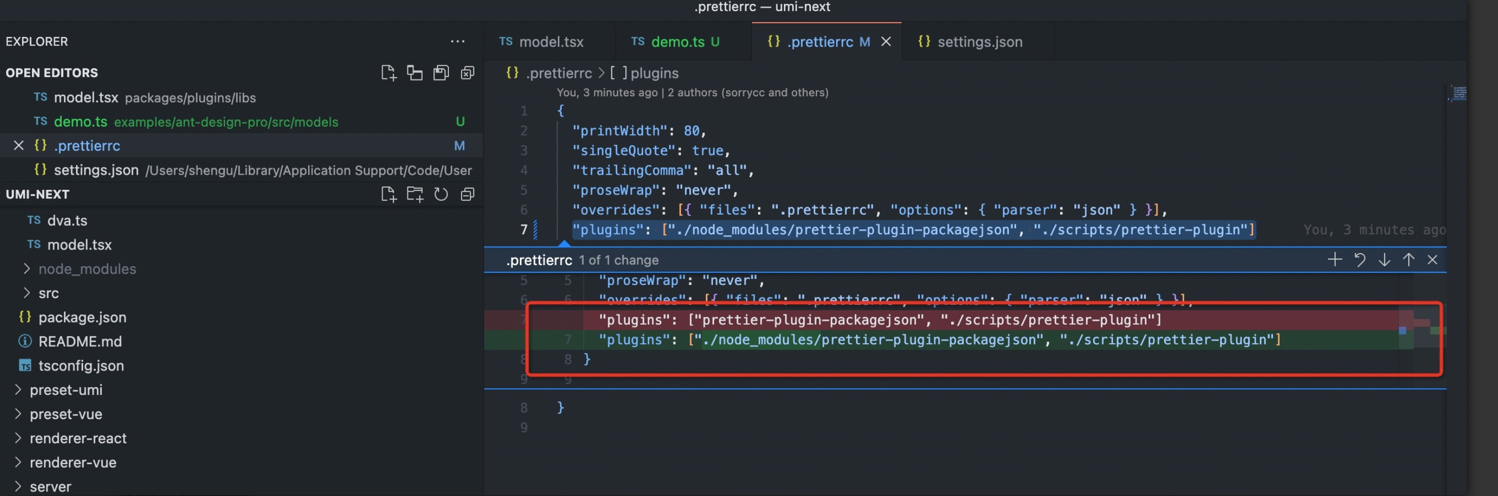The width and height of the screenshot is (1498, 496).
Task: Show previous change up arrow
Action: click(1408, 259)
